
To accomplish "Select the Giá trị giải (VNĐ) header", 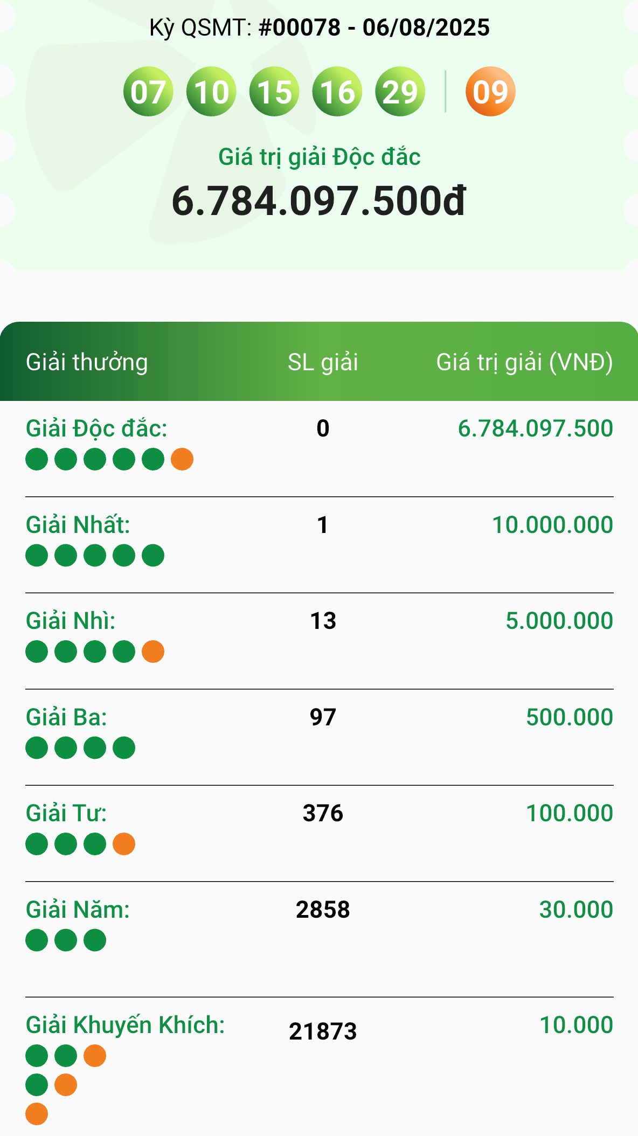I will tap(524, 362).
